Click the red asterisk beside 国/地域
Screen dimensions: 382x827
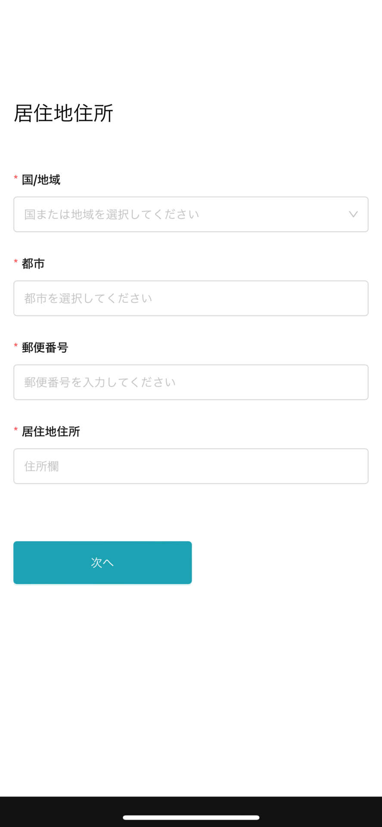coord(16,178)
